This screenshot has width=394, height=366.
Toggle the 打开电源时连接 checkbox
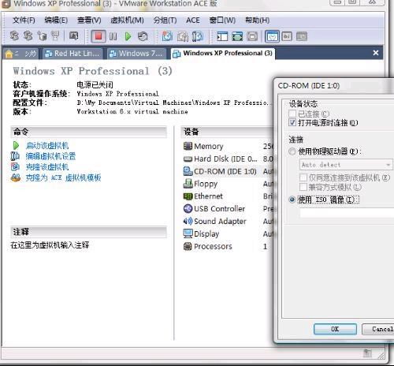pyautogui.click(x=292, y=122)
